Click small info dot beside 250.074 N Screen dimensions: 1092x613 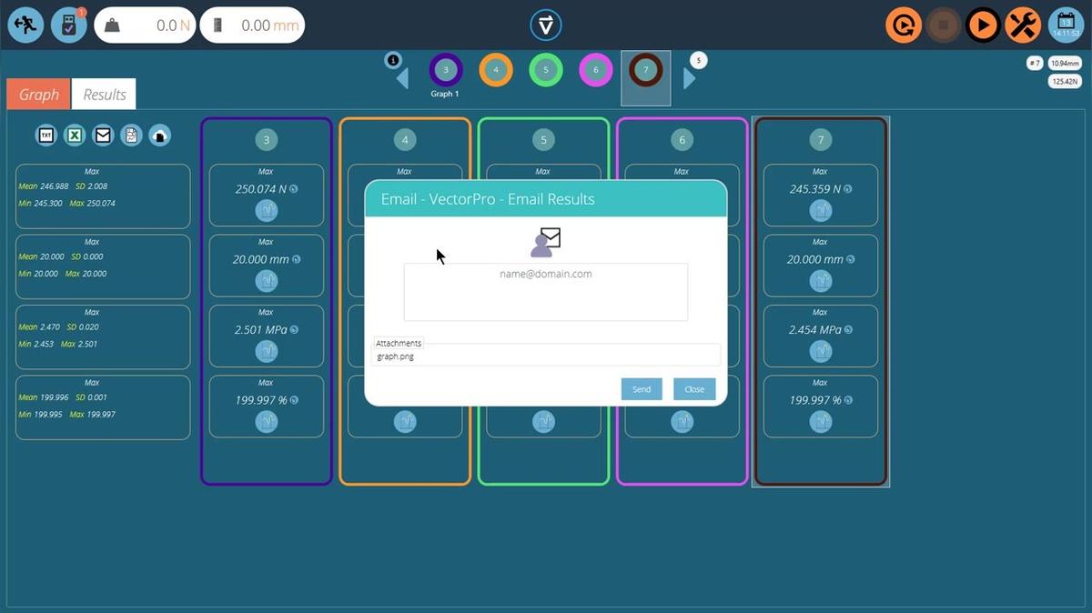[x=294, y=189]
